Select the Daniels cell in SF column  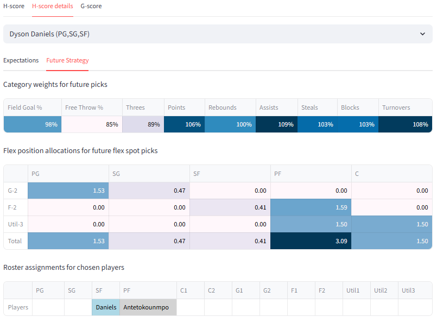[x=106, y=307]
